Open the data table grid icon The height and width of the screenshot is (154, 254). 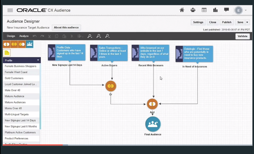[204, 10]
